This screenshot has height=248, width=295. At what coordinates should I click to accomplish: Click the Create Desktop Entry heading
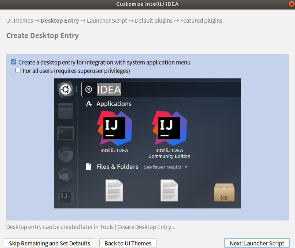43,36
